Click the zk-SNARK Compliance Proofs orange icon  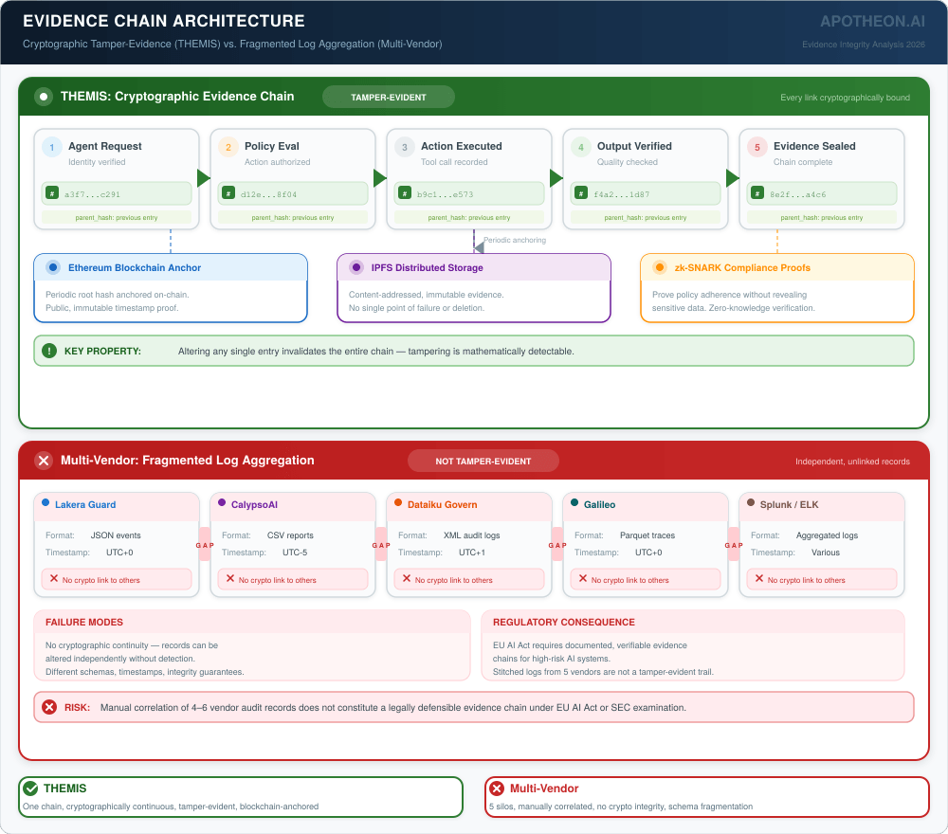tap(660, 267)
